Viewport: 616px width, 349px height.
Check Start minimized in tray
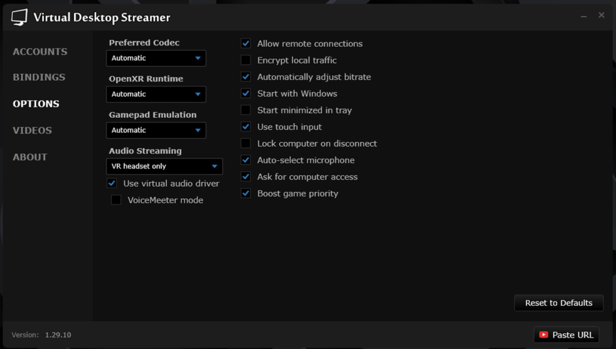246,110
